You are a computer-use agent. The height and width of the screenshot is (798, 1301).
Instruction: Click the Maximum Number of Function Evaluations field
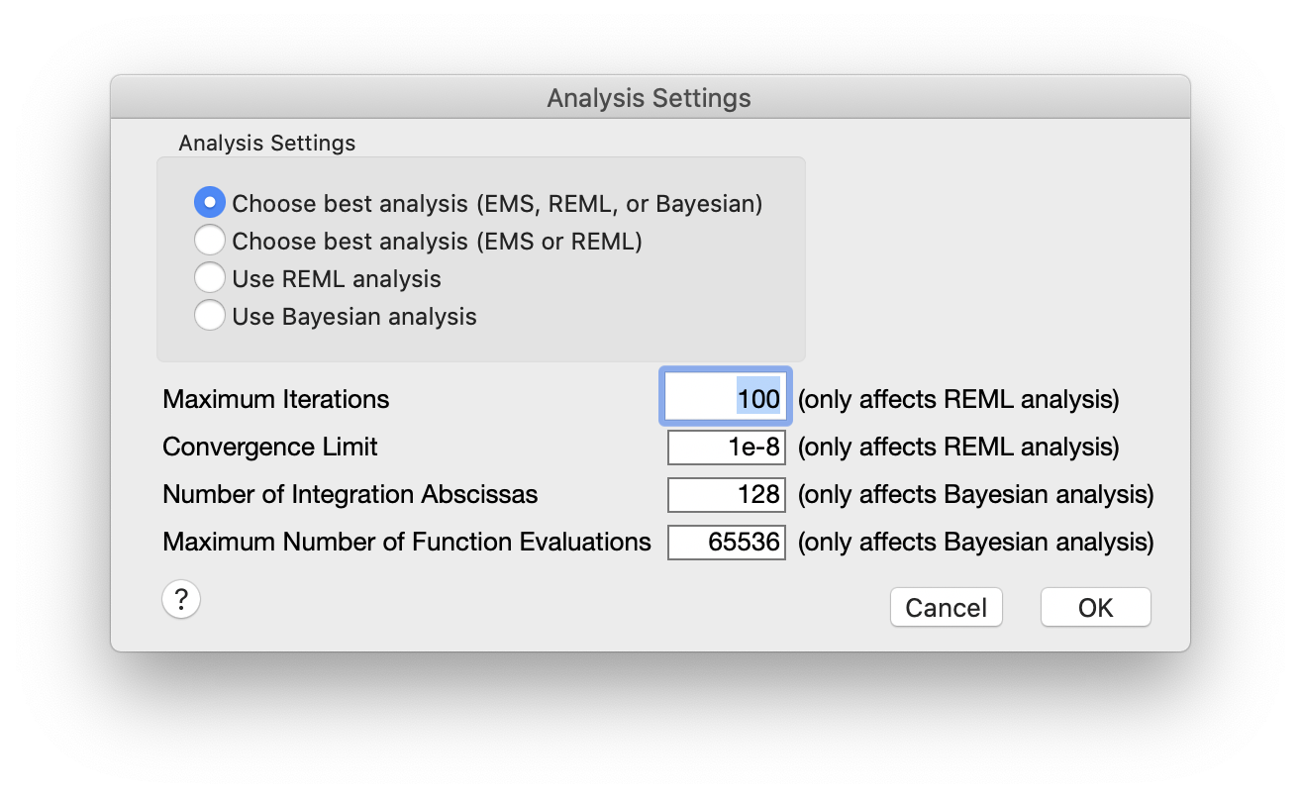[726, 542]
